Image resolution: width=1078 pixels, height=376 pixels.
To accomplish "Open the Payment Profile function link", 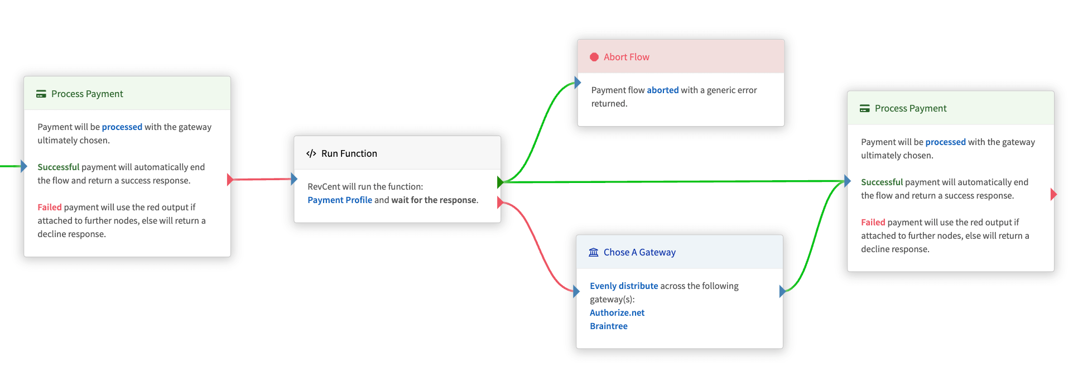I will tap(340, 200).
